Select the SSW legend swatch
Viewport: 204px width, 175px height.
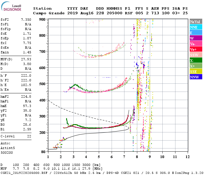point(196,55)
